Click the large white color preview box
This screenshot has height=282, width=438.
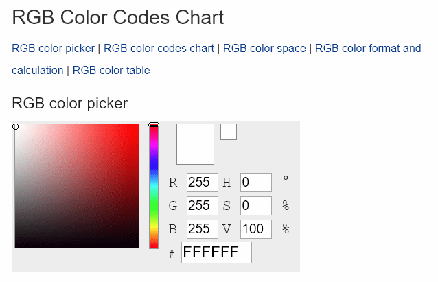pos(195,144)
